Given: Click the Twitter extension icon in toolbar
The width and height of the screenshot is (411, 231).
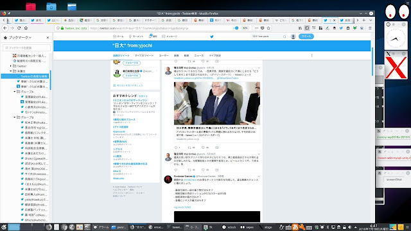Looking at the screenshot, I should pos(341,28).
